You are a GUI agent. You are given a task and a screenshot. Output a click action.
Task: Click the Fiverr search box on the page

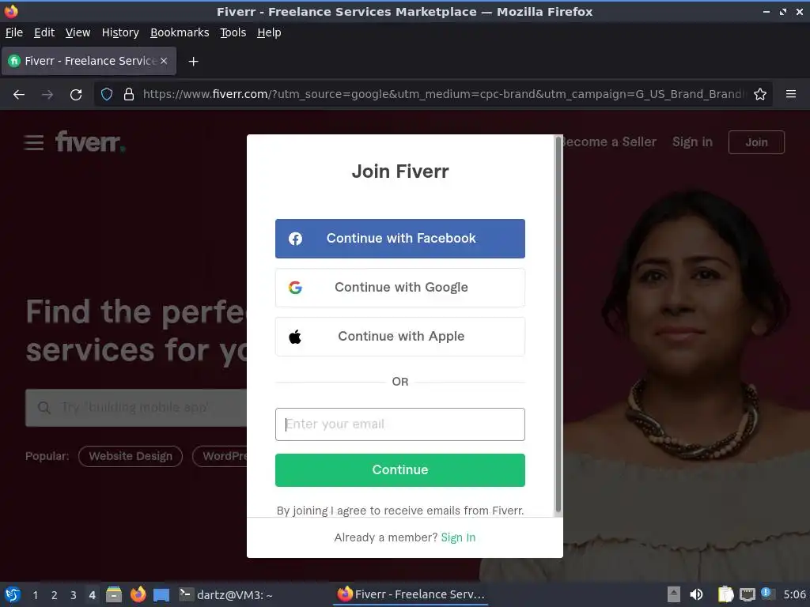pos(136,408)
